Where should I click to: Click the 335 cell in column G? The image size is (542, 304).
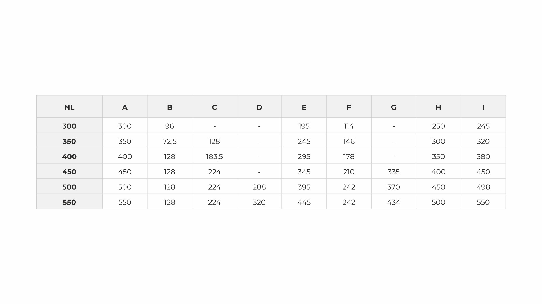click(394, 172)
